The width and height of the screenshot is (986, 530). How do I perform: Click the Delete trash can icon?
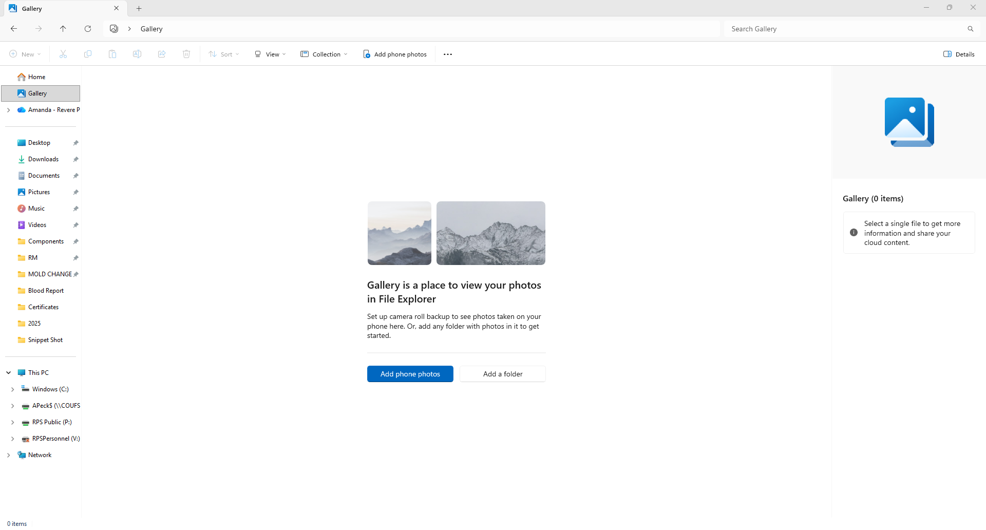[x=186, y=54]
